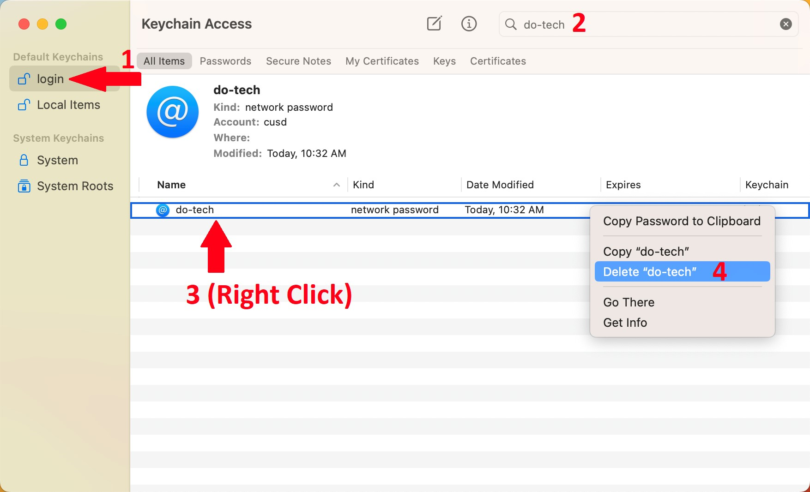Click the unlocked padlock icon beside login

[x=24, y=79]
